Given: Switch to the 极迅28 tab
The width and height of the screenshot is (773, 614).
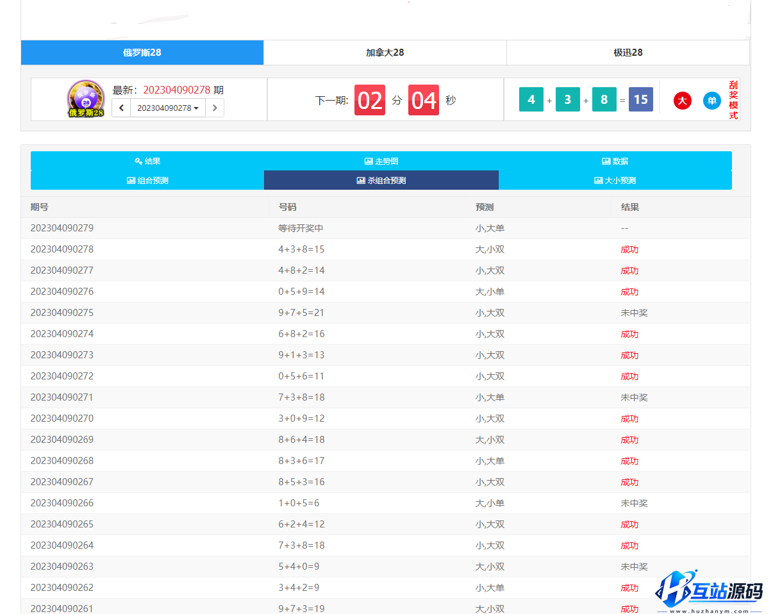Looking at the screenshot, I should (628, 53).
